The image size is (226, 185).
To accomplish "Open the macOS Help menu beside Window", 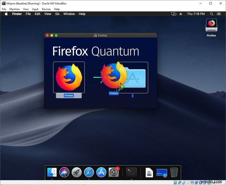I will 82,14.
